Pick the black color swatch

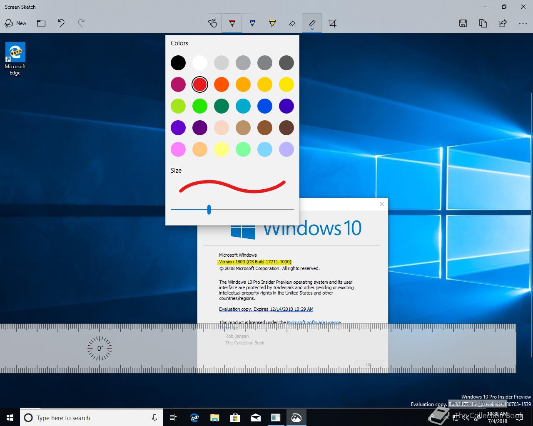(178, 63)
